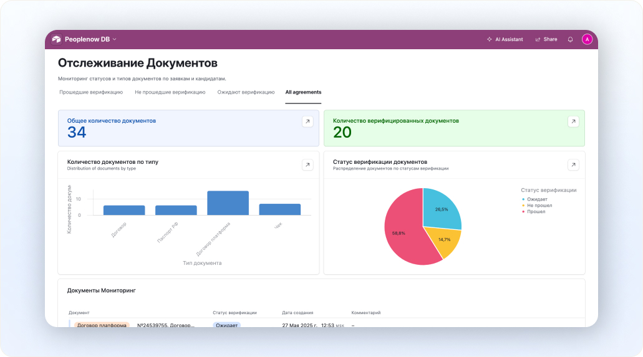Viewport: 643px width, 357px height.
Task: Click total documents value 34
Action: (x=77, y=132)
